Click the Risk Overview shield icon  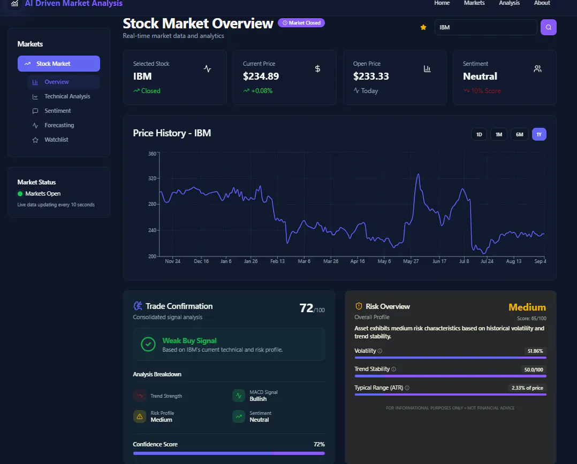point(359,306)
